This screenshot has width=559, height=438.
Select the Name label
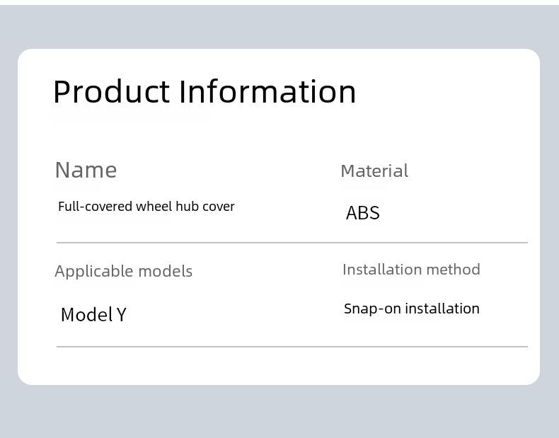click(x=86, y=170)
